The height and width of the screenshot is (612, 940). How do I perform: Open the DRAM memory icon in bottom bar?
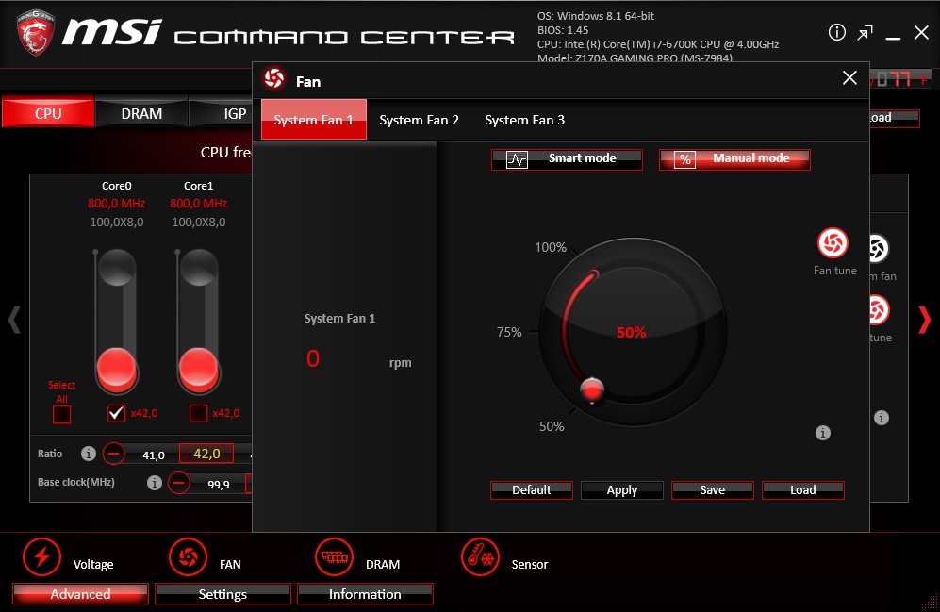point(334,557)
